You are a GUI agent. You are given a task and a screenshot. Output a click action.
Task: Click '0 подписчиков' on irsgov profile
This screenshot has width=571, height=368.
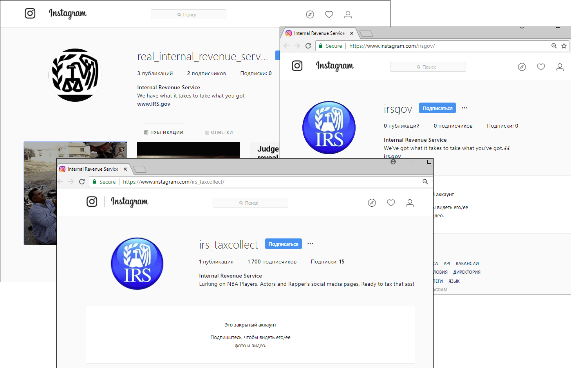tap(453, 126)
